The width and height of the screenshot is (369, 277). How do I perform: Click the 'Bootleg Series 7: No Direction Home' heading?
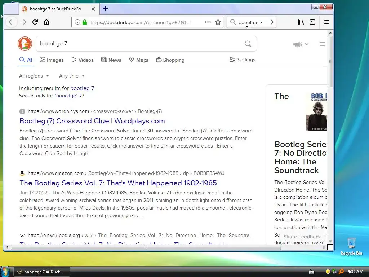click(301, 157)
